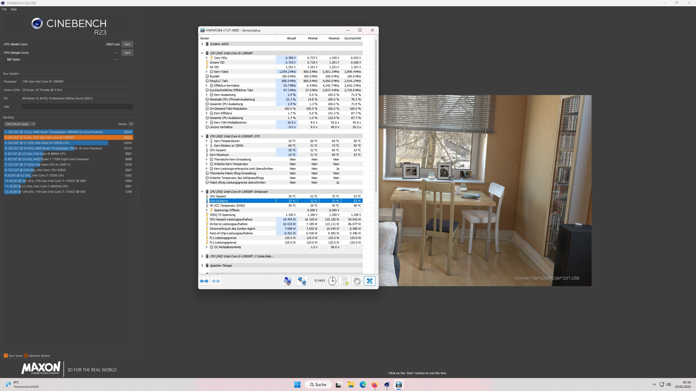Click the Info input field
This screenshot has width=696, height=391.
(x=77, y=107)
